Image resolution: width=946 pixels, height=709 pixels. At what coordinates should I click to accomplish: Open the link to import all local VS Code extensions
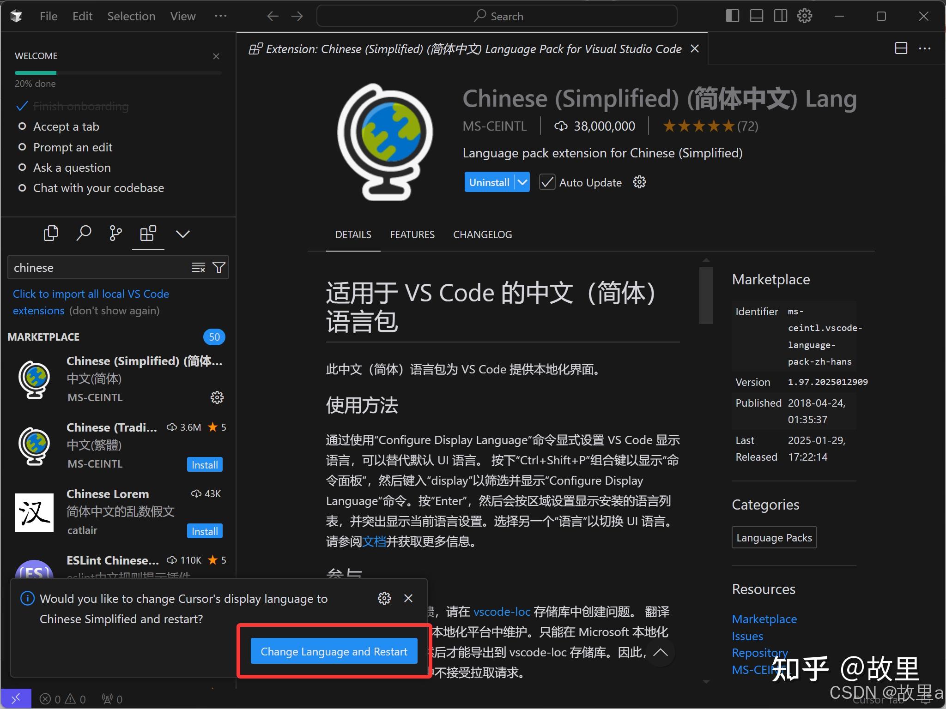pos(91,294)
